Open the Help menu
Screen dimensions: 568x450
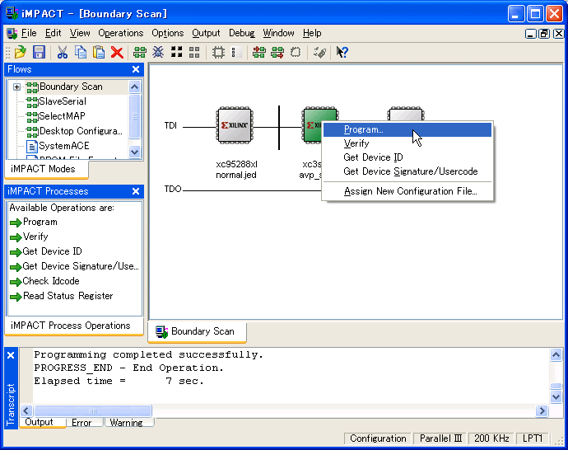click(312, 33)
